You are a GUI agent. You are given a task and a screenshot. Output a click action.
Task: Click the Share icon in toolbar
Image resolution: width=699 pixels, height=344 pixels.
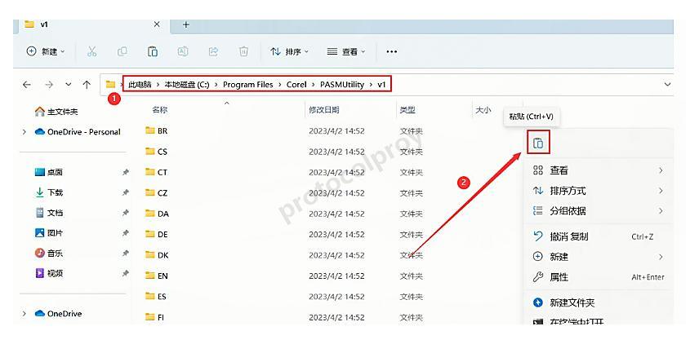tap(213, 51)
